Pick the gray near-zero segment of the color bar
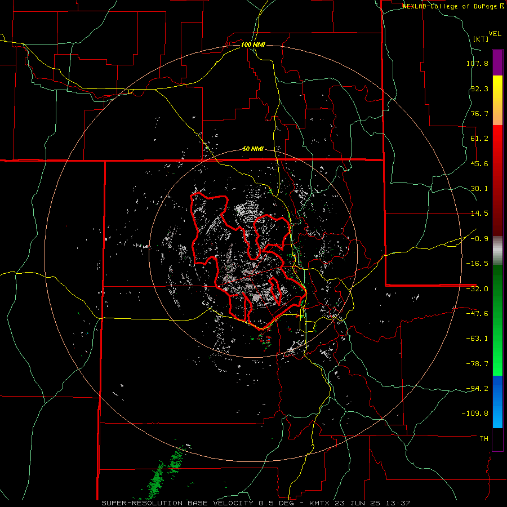The width and height of the screenshot is (507, 507). (497, 250)
